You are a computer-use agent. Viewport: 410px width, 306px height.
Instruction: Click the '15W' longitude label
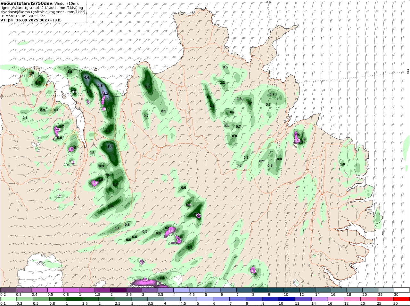268,2
